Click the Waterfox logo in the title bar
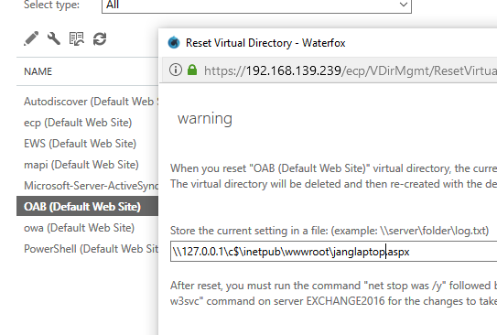Screen dimensions: 497x335 pos(174,42)
